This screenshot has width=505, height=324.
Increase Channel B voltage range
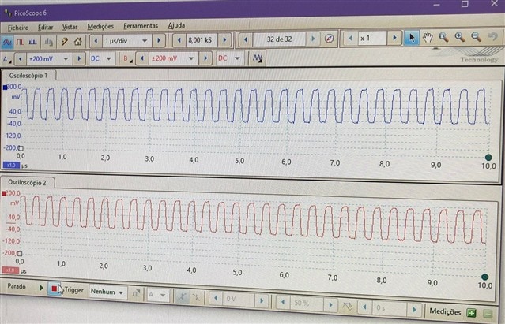(205, 58)
